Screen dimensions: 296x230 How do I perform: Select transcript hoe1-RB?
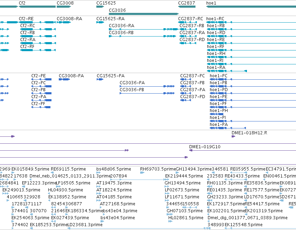point(216,26)
